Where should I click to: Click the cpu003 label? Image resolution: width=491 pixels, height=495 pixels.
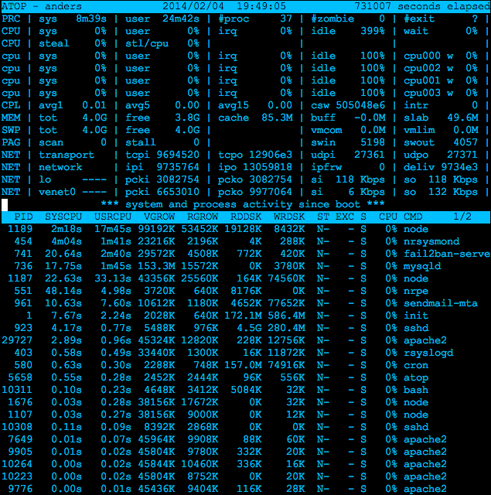(x=422, y=93)
